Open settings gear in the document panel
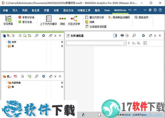165x118 pixels. pyautogui.click(x=43, y=35)
